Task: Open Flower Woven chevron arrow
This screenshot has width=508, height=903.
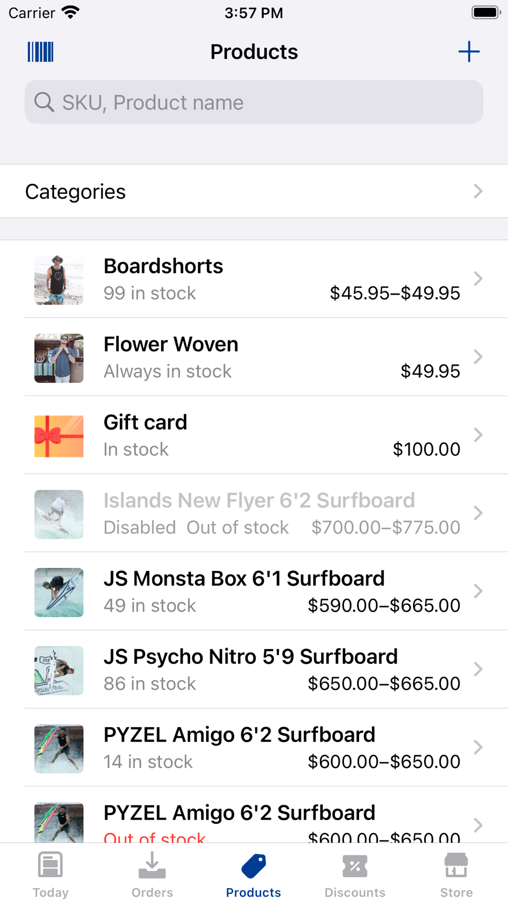Action: click(478, 357)
